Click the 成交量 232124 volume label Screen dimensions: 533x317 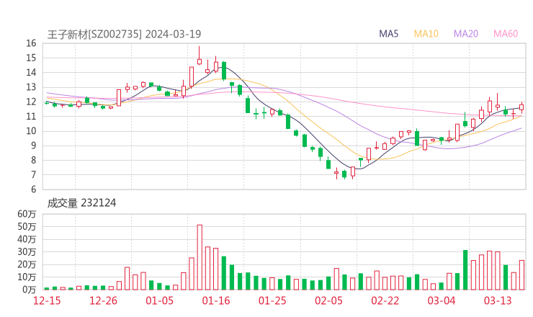(x=81, y=203)
